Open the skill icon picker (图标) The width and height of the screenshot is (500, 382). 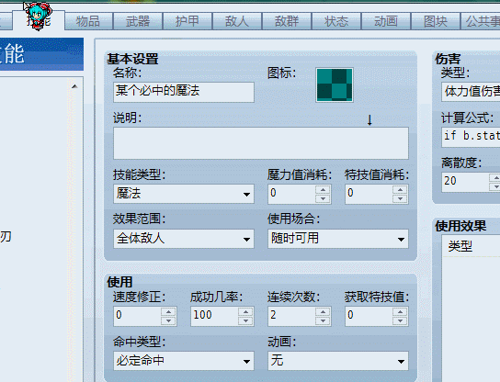(x=335, y=84)
